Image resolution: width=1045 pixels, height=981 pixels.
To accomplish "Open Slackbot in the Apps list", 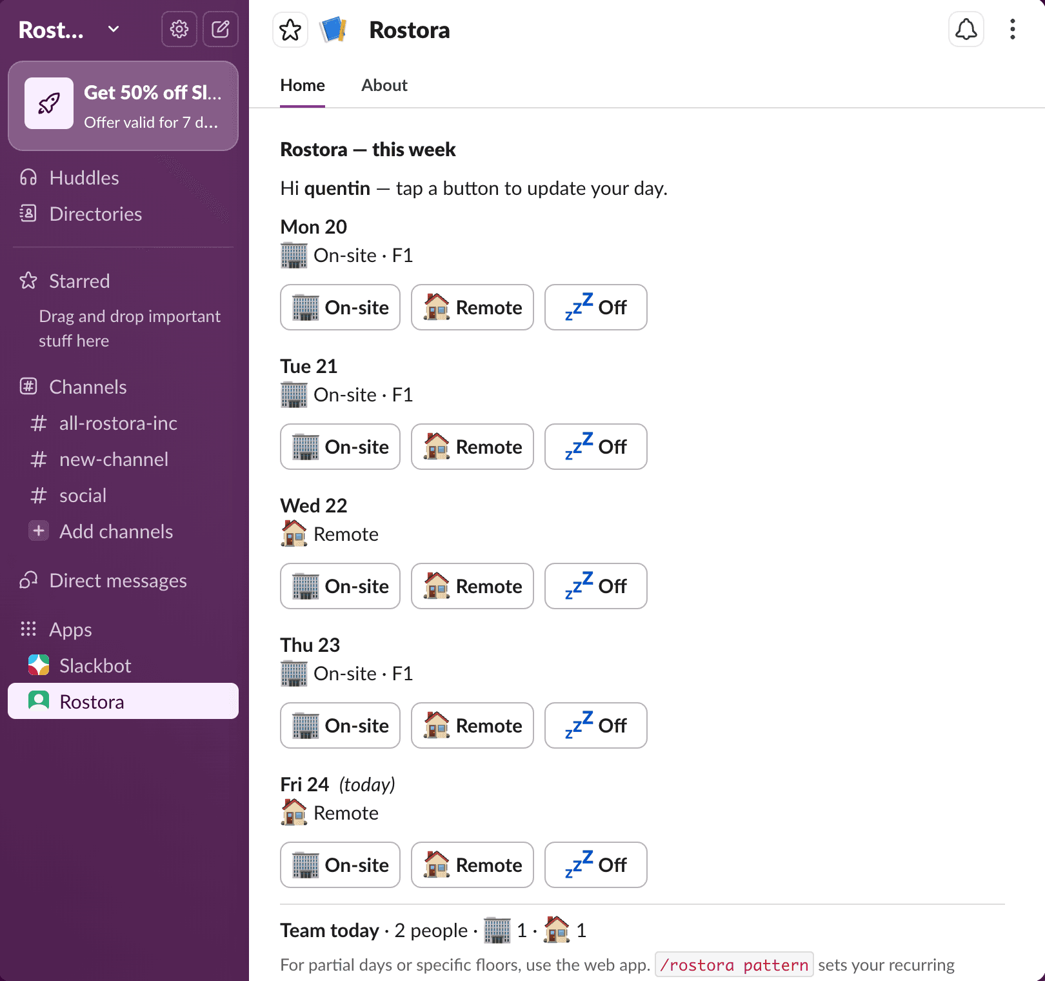I will [x=123, y=665].
